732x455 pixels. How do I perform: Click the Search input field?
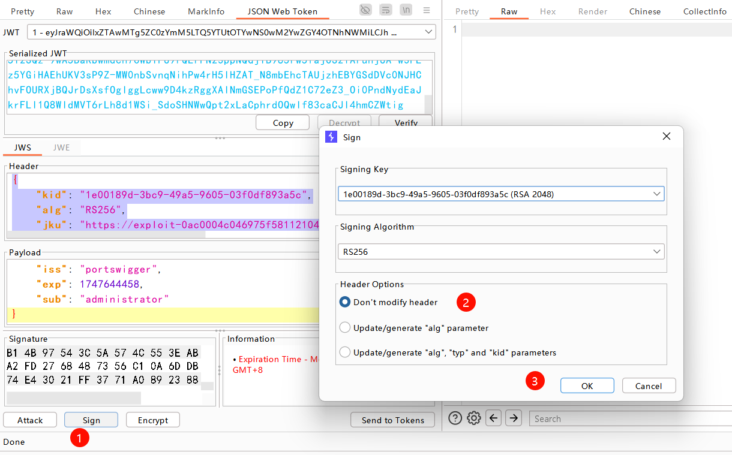pyautogui.click(x=630, y=418)
